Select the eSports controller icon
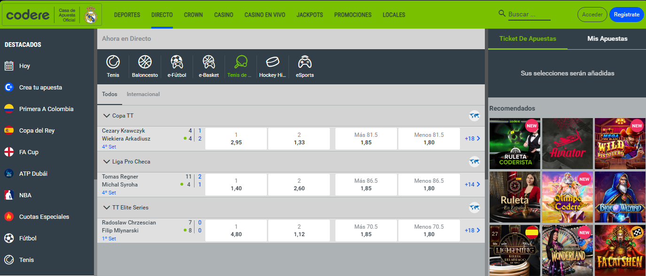This screenshot has height=276, width=646. pos(304,62)
